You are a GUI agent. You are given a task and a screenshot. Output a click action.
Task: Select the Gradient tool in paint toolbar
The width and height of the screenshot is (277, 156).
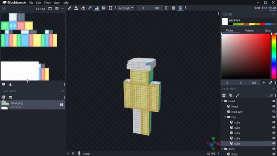pos(104,8)
